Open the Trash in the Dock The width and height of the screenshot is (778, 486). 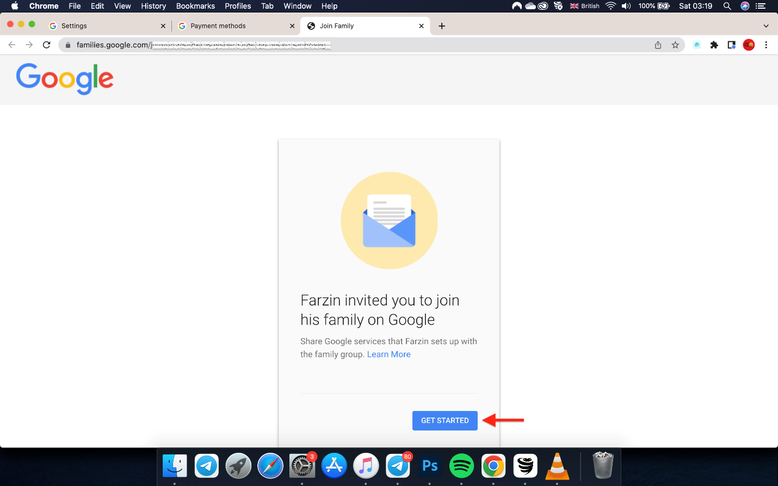603,466
